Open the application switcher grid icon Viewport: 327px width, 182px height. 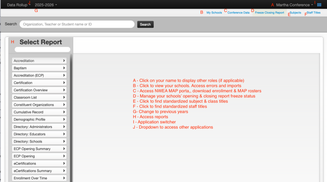tap(319, 5)
